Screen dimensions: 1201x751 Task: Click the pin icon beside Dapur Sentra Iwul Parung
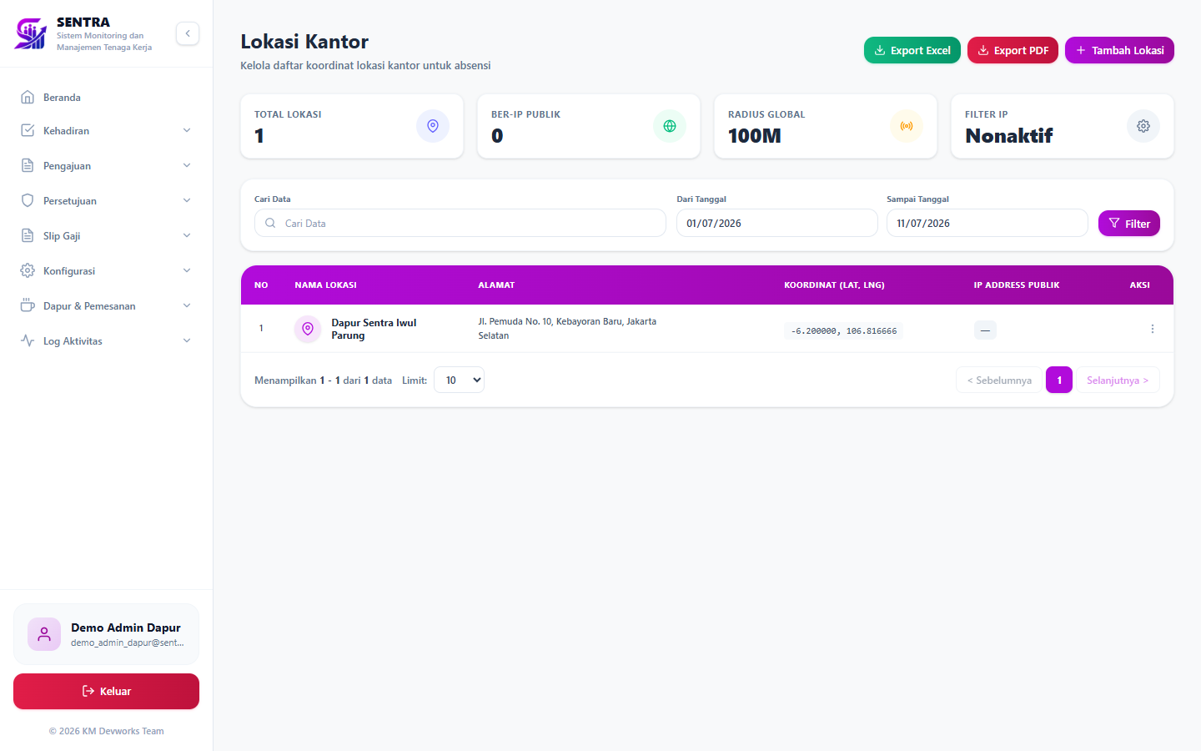point(308,329)
